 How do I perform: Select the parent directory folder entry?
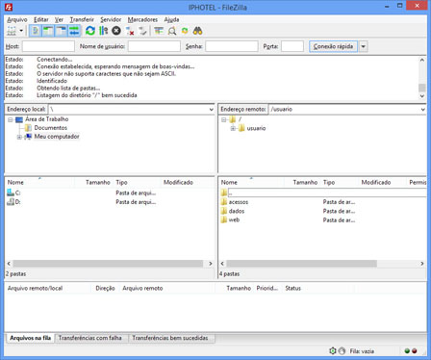(323, 193)
